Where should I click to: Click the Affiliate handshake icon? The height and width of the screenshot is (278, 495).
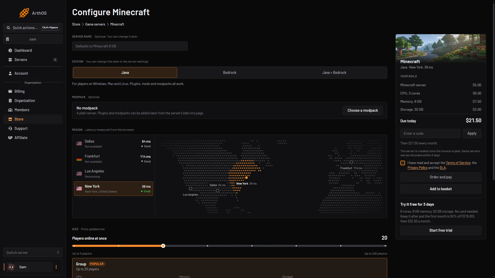(10, 138)
